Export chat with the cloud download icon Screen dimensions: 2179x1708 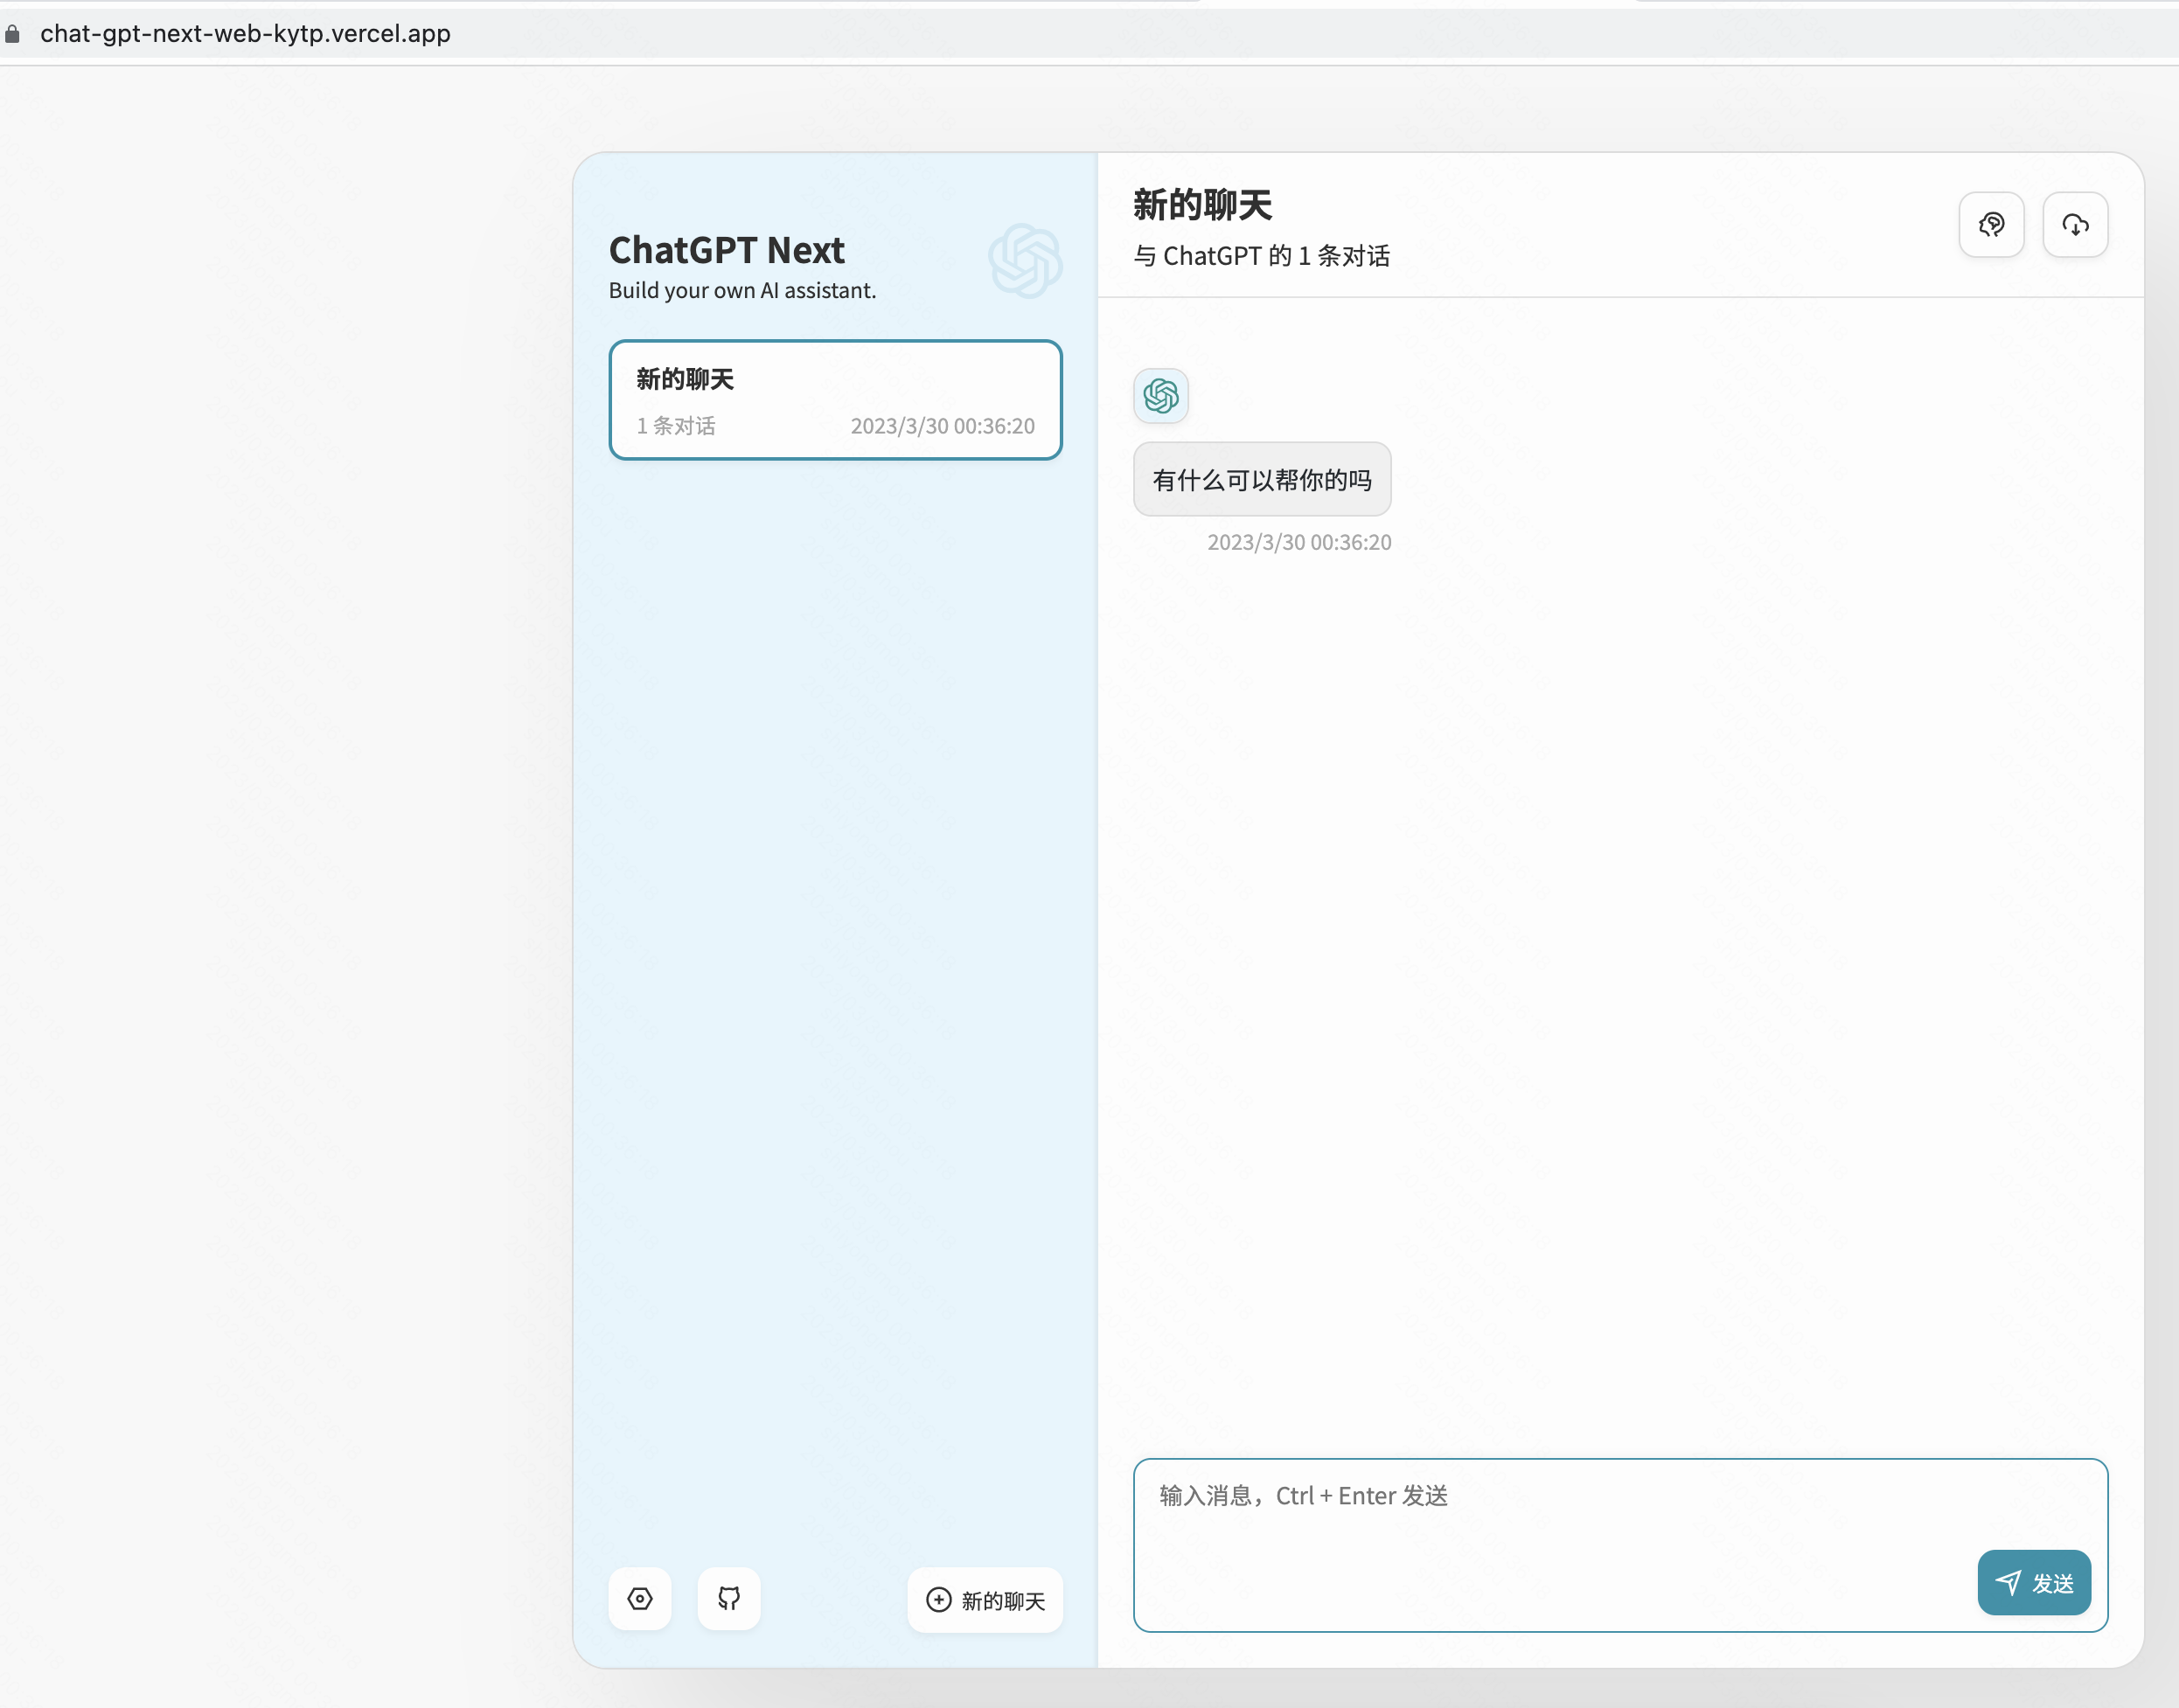pos(2075,225)
